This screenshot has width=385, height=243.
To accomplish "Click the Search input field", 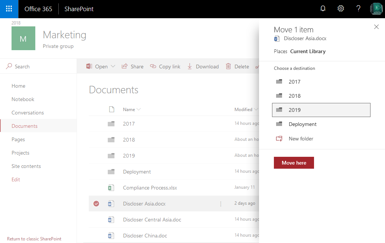I will (x=22, y=66).
